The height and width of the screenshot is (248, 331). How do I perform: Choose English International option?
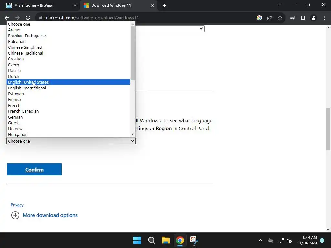pos(69,88)
